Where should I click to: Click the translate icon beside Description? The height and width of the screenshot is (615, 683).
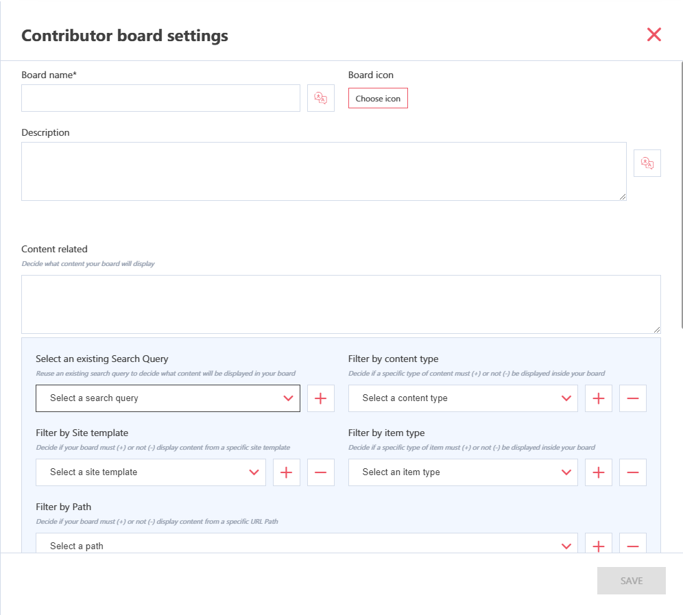647,163
